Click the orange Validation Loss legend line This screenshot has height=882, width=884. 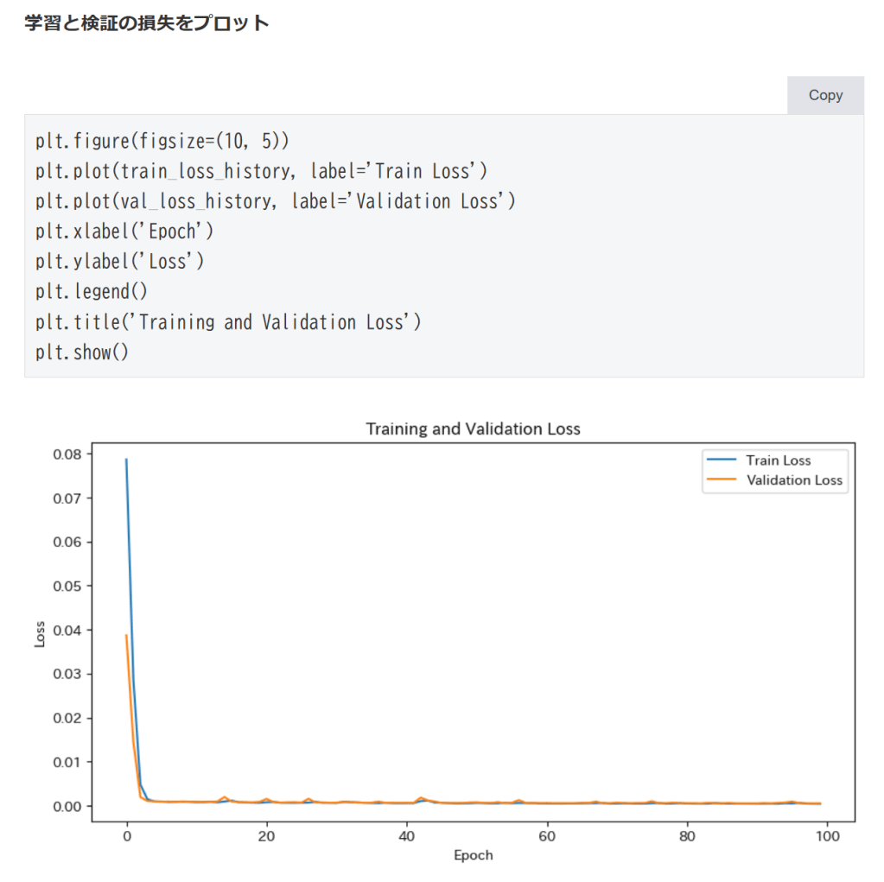point(720,479)
